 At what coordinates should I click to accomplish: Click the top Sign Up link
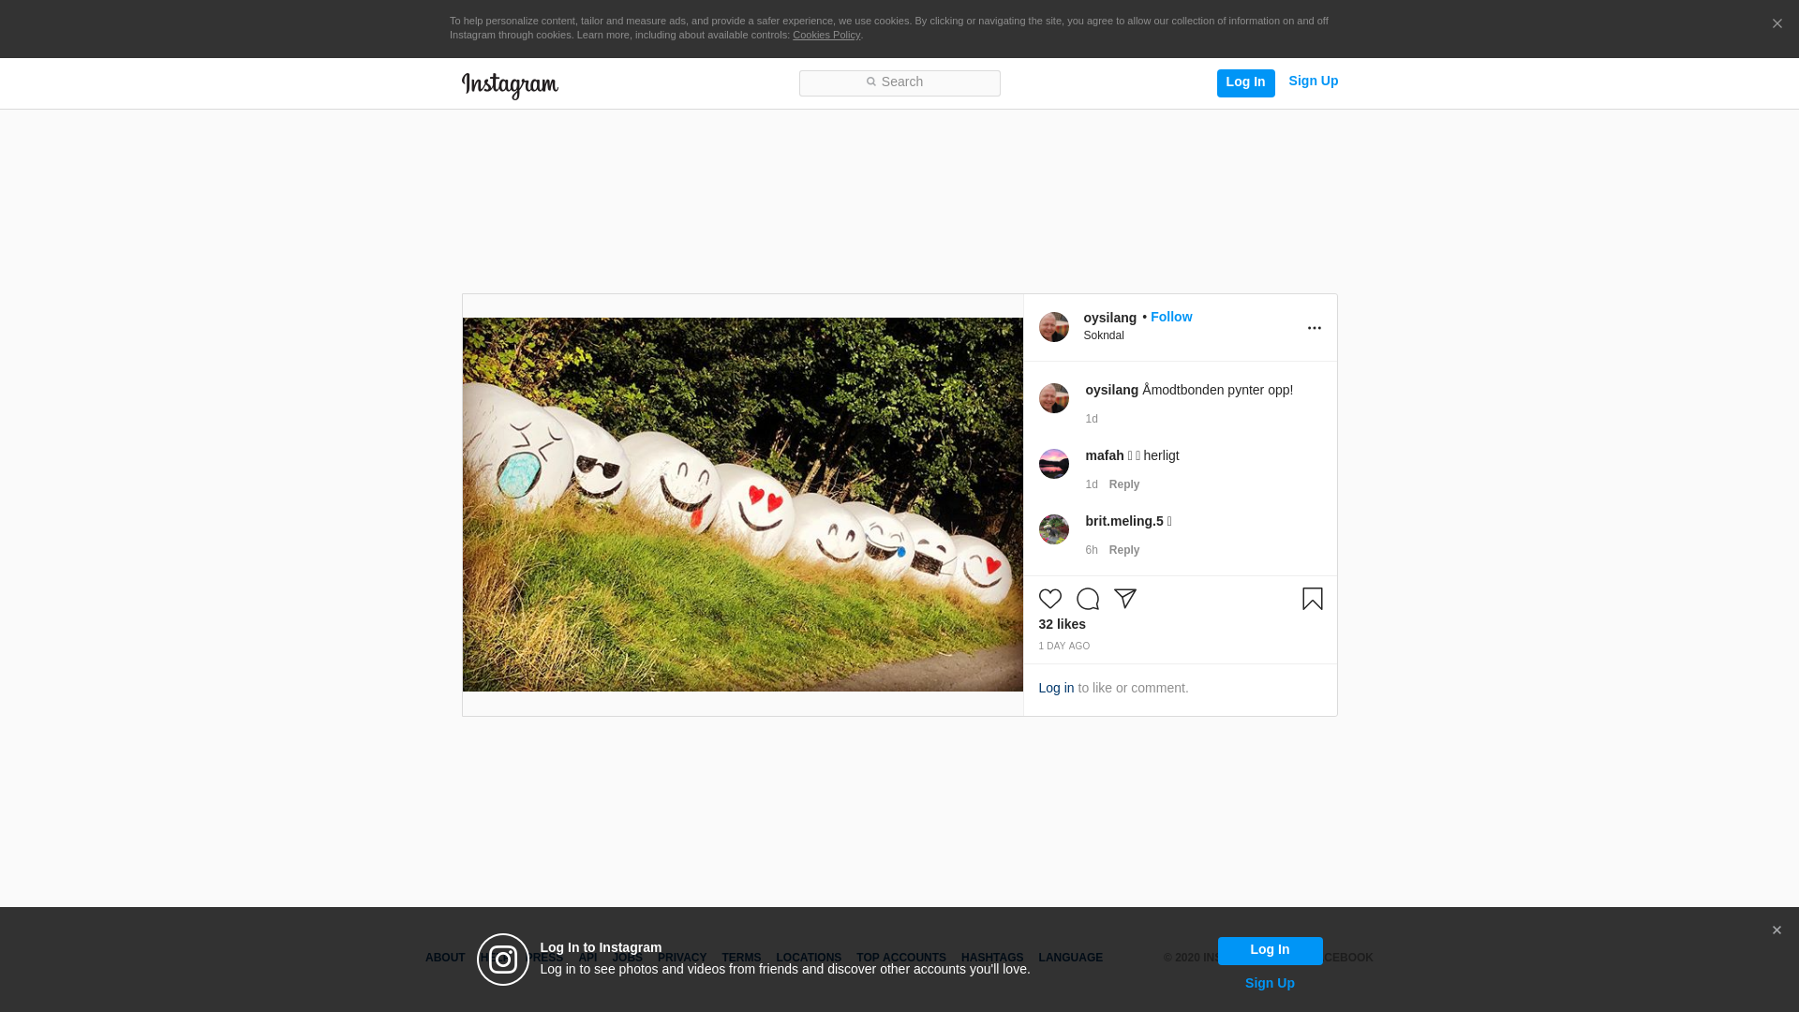coord(1314,81)
